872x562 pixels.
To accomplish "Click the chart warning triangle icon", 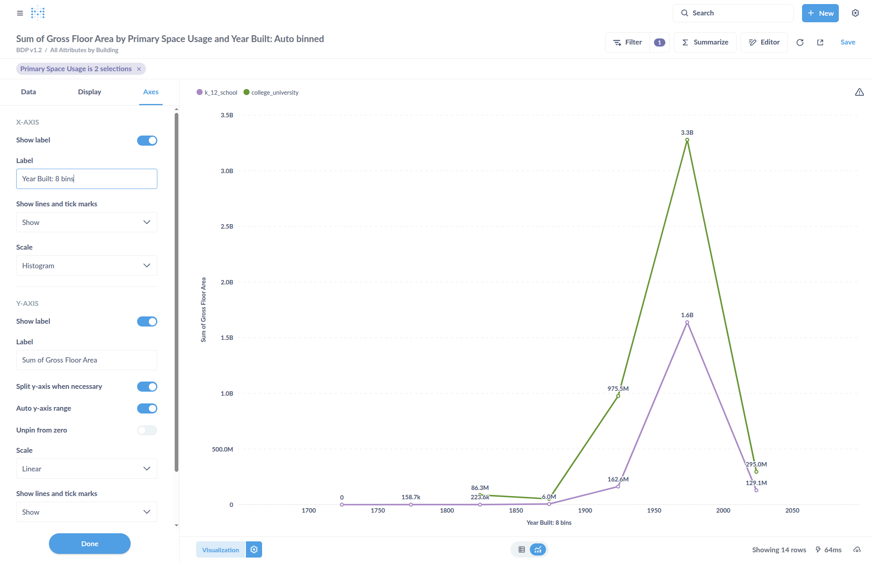I will click(859, 92).
